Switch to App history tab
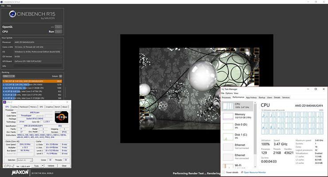328x177 pixels. tap(251, 98)
